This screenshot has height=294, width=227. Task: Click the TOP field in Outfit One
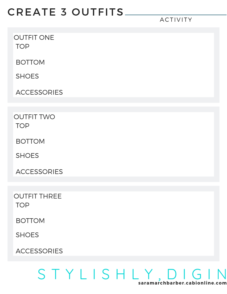pyautogui.click(x=23, y=46)
